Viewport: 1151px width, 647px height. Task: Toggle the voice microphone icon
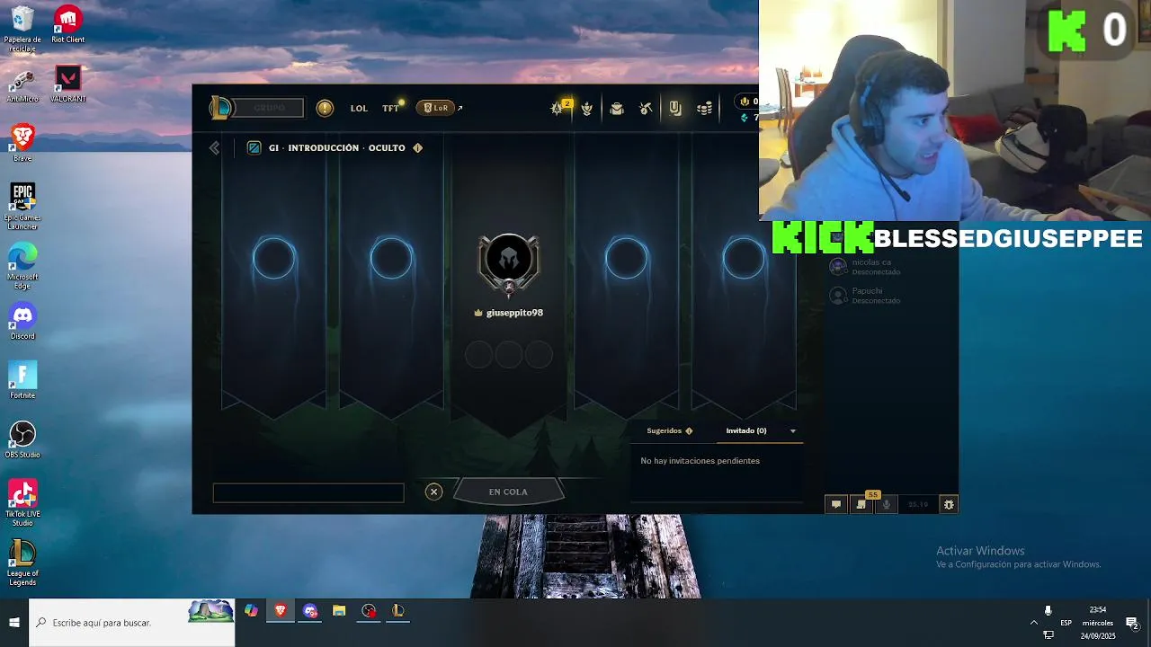pyautogui.click(x=886, y=505)
